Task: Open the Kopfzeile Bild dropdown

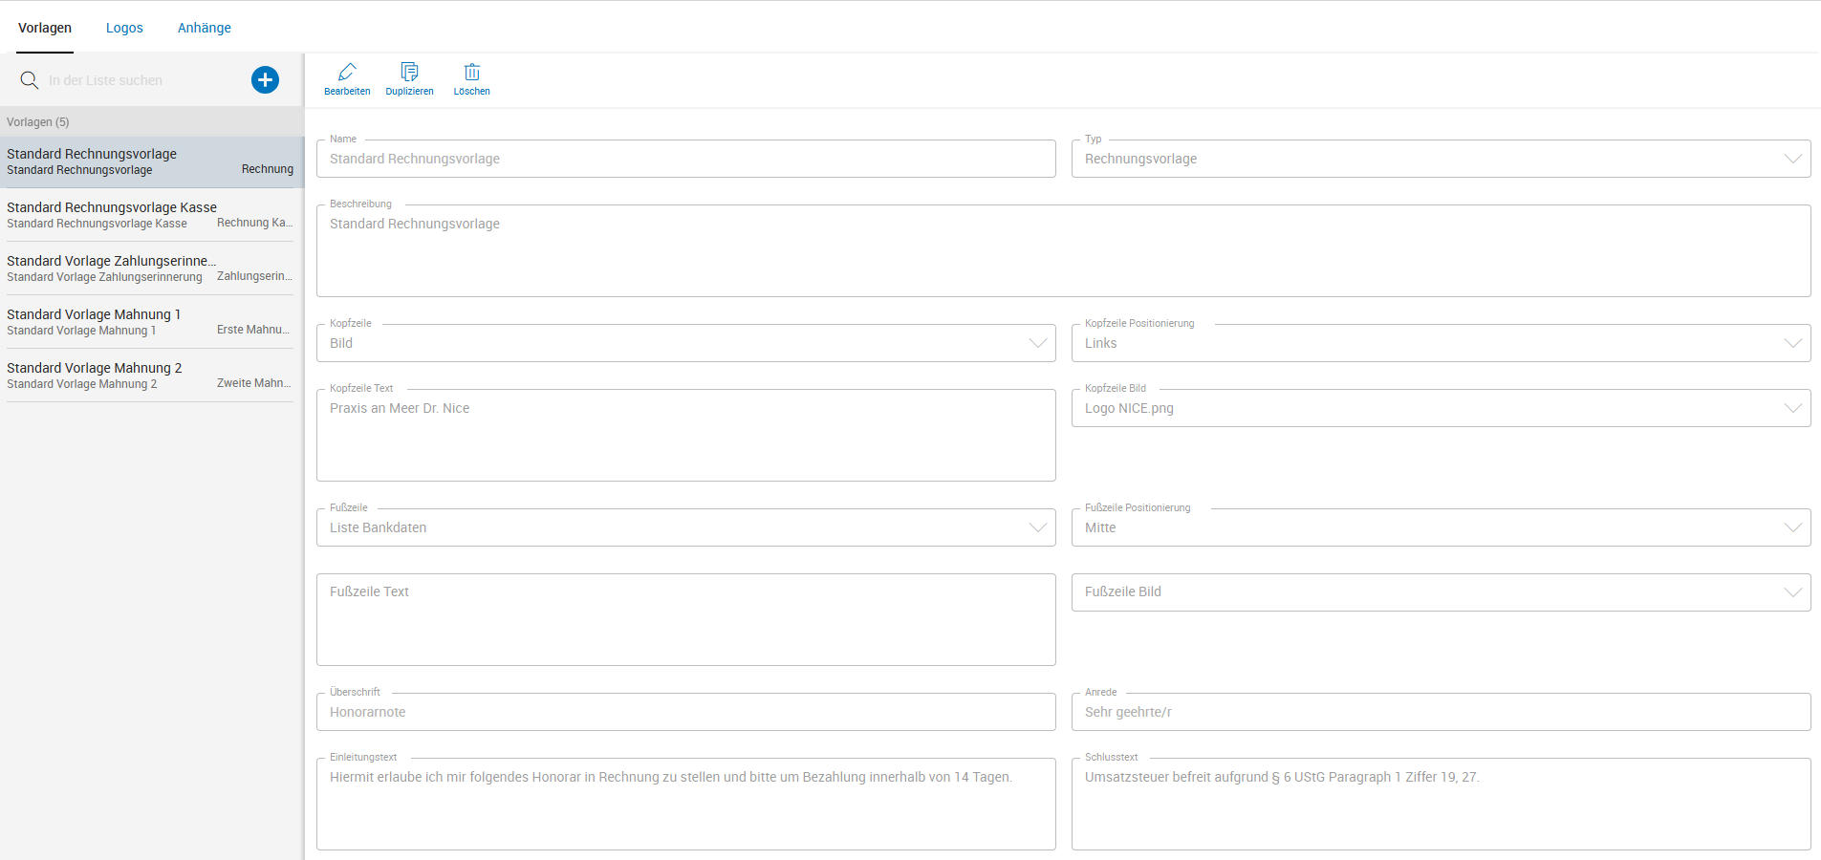Action: (x=1792, y=408)
